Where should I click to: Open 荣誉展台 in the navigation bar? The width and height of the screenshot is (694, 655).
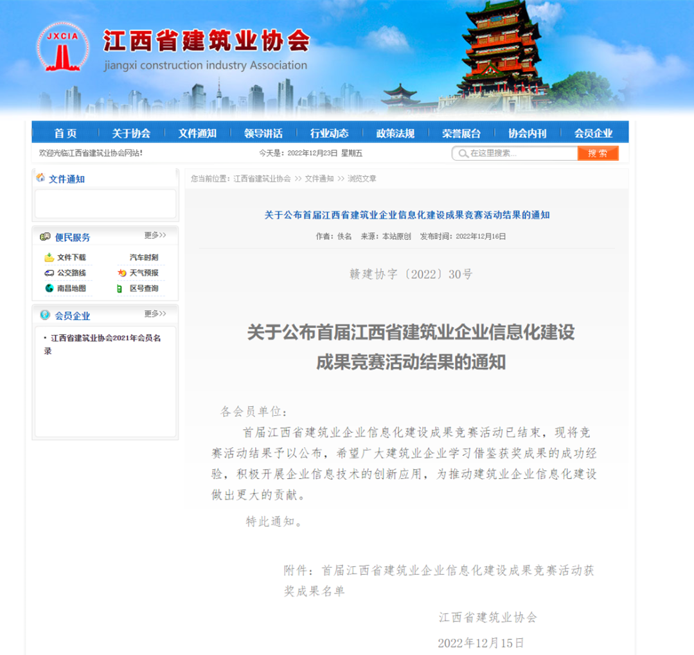click(461, 133)
